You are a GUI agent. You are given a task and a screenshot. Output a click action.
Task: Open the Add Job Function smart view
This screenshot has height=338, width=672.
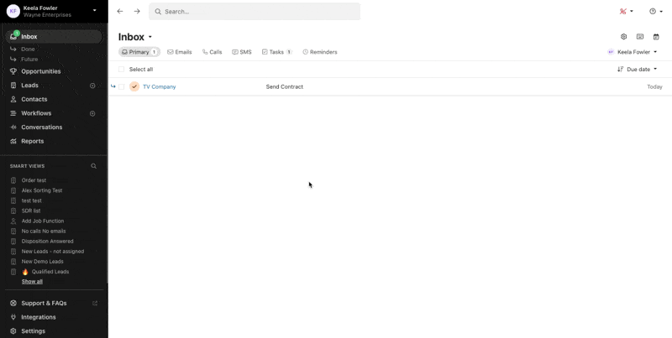[43, 221]
